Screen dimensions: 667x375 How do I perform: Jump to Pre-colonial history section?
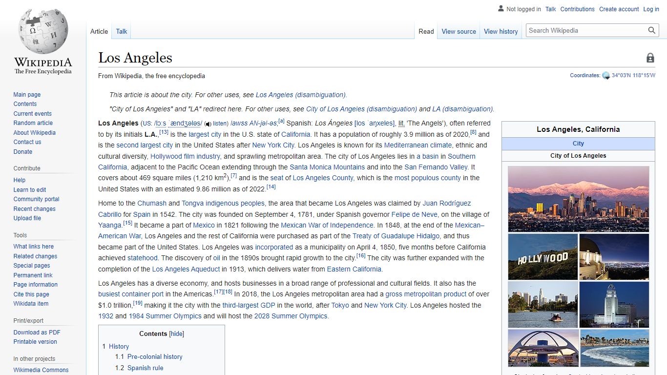[x=155, y=357]
